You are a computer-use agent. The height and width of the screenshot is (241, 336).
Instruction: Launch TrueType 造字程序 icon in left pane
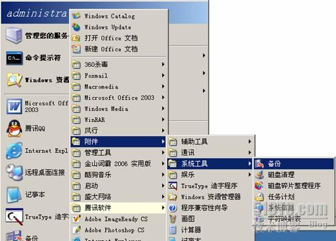point(14,217)
